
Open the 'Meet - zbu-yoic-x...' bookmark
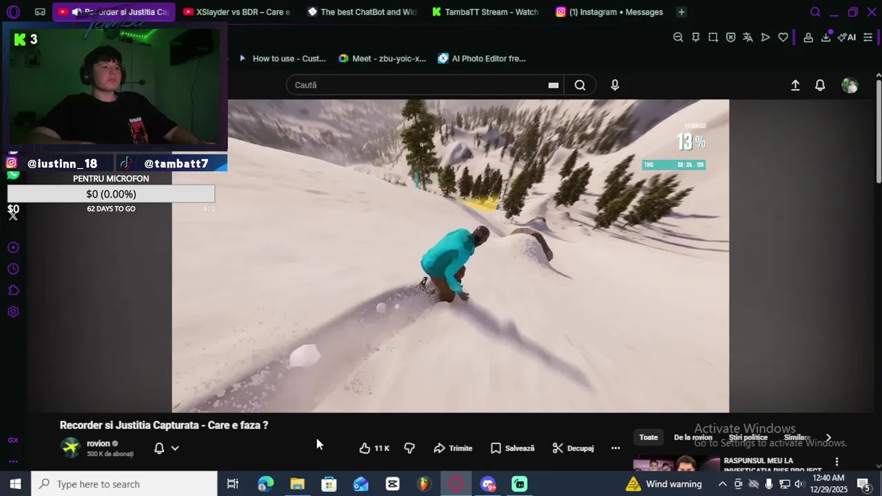[382, 59]
